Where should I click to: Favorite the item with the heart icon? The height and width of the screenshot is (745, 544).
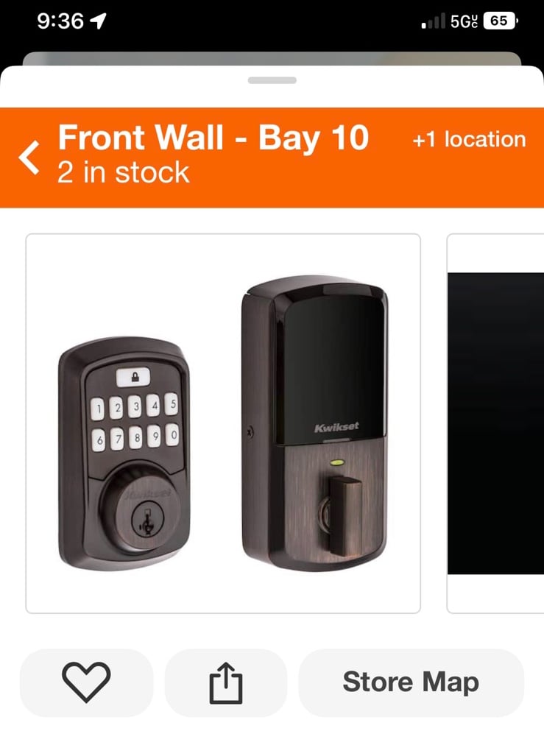tap(86, 682)
